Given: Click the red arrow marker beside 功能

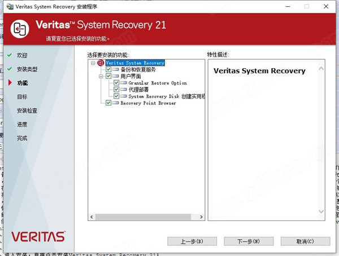Looking at the screenshot, I should tap(10, 82).
